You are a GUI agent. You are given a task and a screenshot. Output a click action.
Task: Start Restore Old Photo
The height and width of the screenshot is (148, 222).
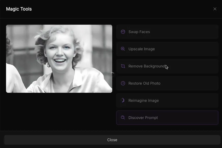point(167,83)
